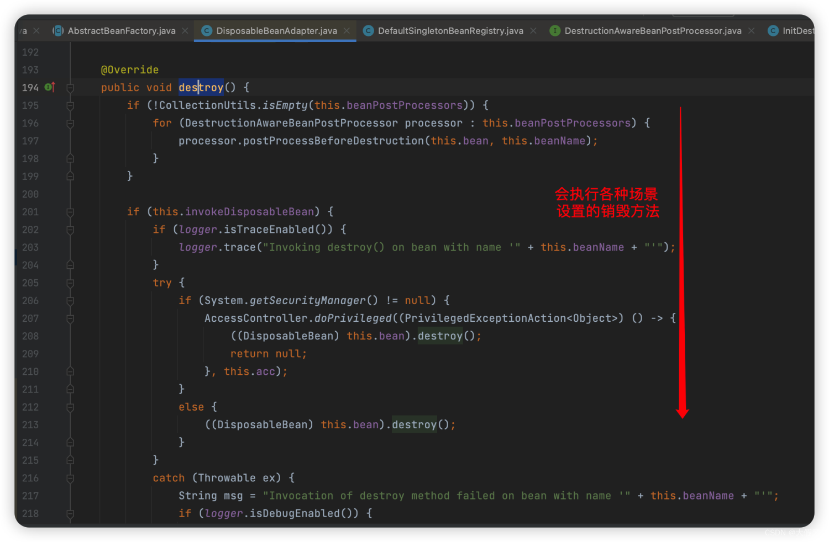Collapse the for loop at line 196
This screenshot has width=829, height=542.
pos(70,124)
